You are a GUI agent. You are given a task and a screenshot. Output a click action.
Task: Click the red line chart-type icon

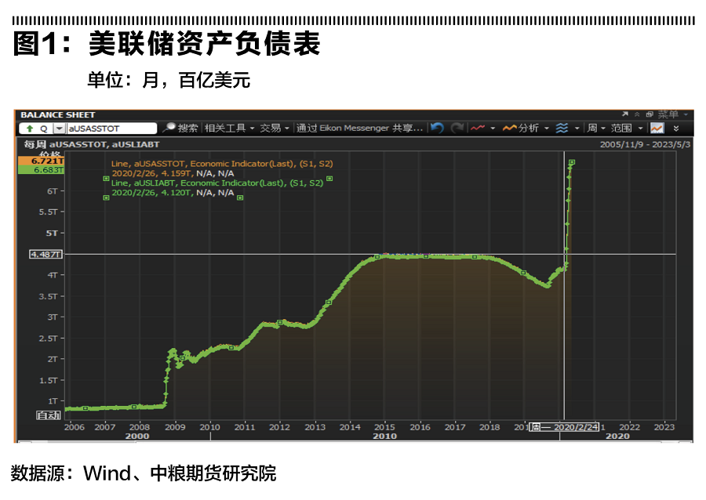click(x=478, y=128)
